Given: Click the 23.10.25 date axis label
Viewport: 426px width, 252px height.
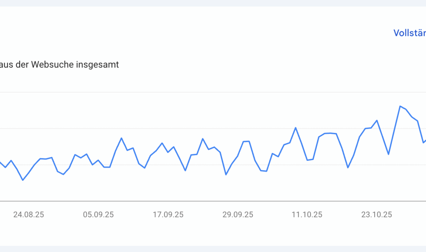Looking at the screenshot, I should (377, 215).
